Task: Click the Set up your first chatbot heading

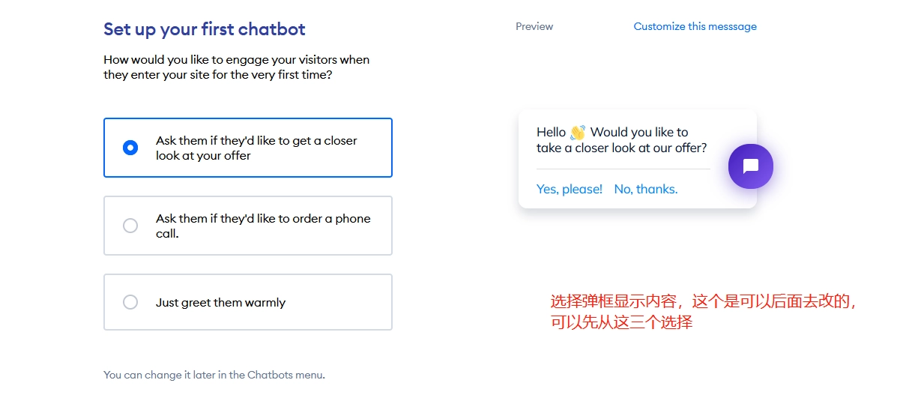Action: (205, 30)
